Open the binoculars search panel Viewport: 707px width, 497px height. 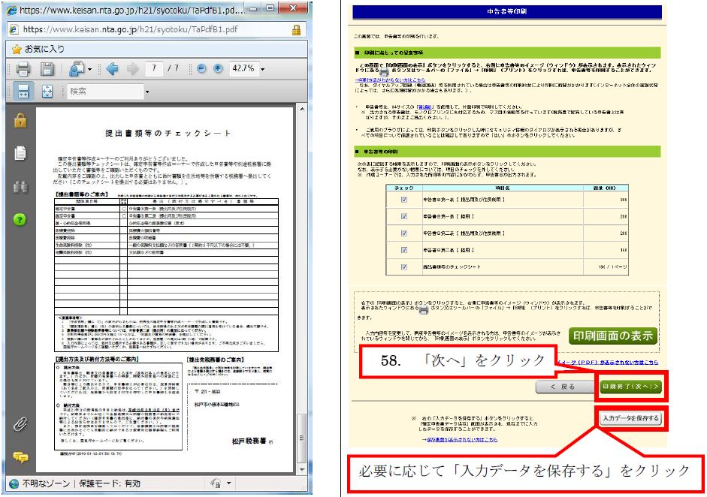pos(20,186)
